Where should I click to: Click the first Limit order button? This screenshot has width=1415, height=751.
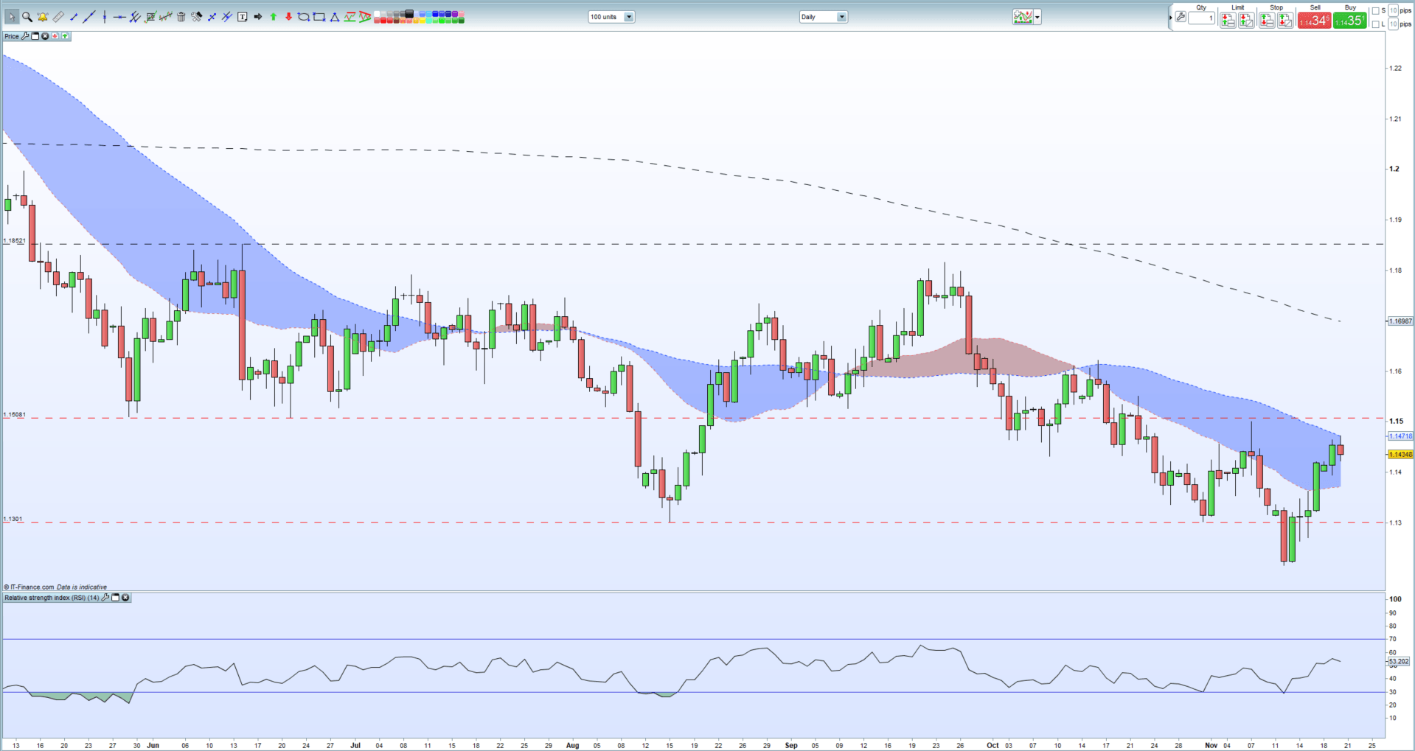(x=1228, y=20)
